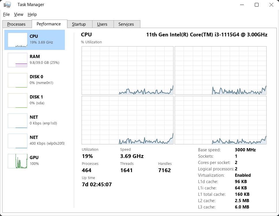Click the 464 processes value
Screen dimensions: 279x216
coord(86,170)
